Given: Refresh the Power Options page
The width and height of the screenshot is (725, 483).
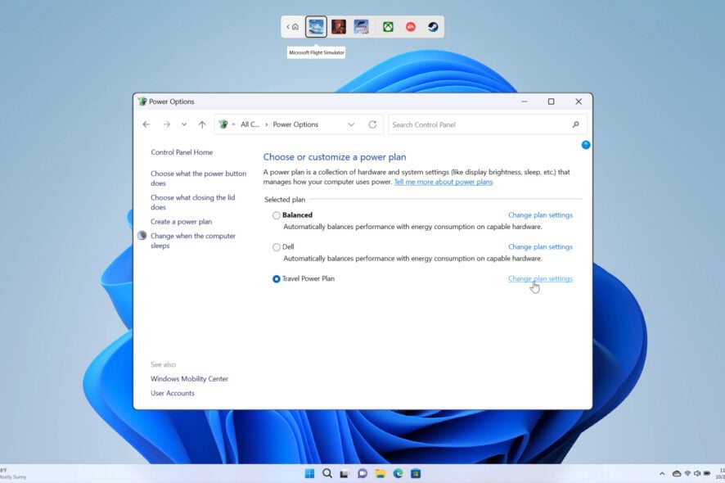Looking at the screenshot, I should 372,124.
